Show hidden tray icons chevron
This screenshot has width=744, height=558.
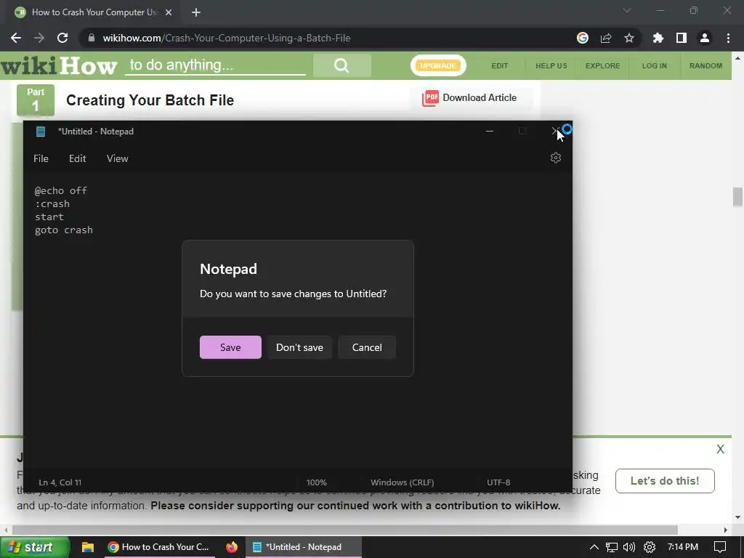click(594, 547)
